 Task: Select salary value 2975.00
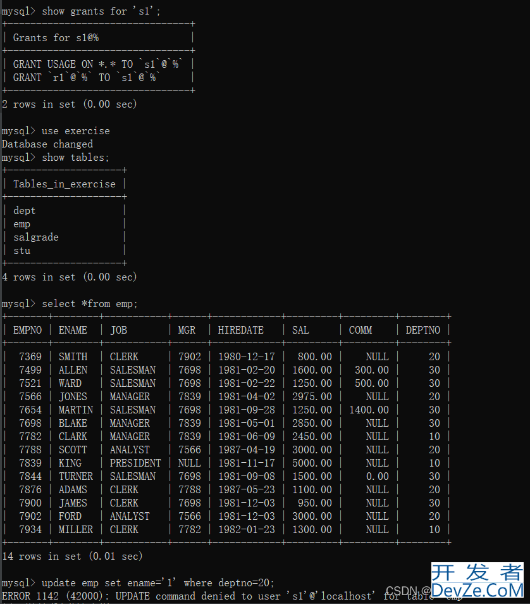coord(312,397)
